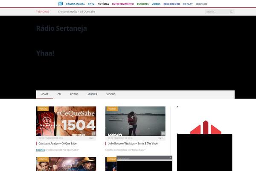Go to R7 TV section
Viewport: 256px width, 171px height.
pyautogui.click(x=91, y=4)
